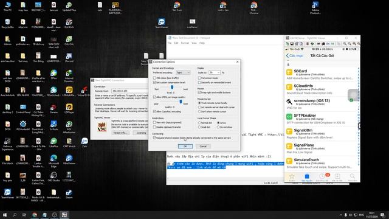Open the Preferred encoding dropdown

183,72
